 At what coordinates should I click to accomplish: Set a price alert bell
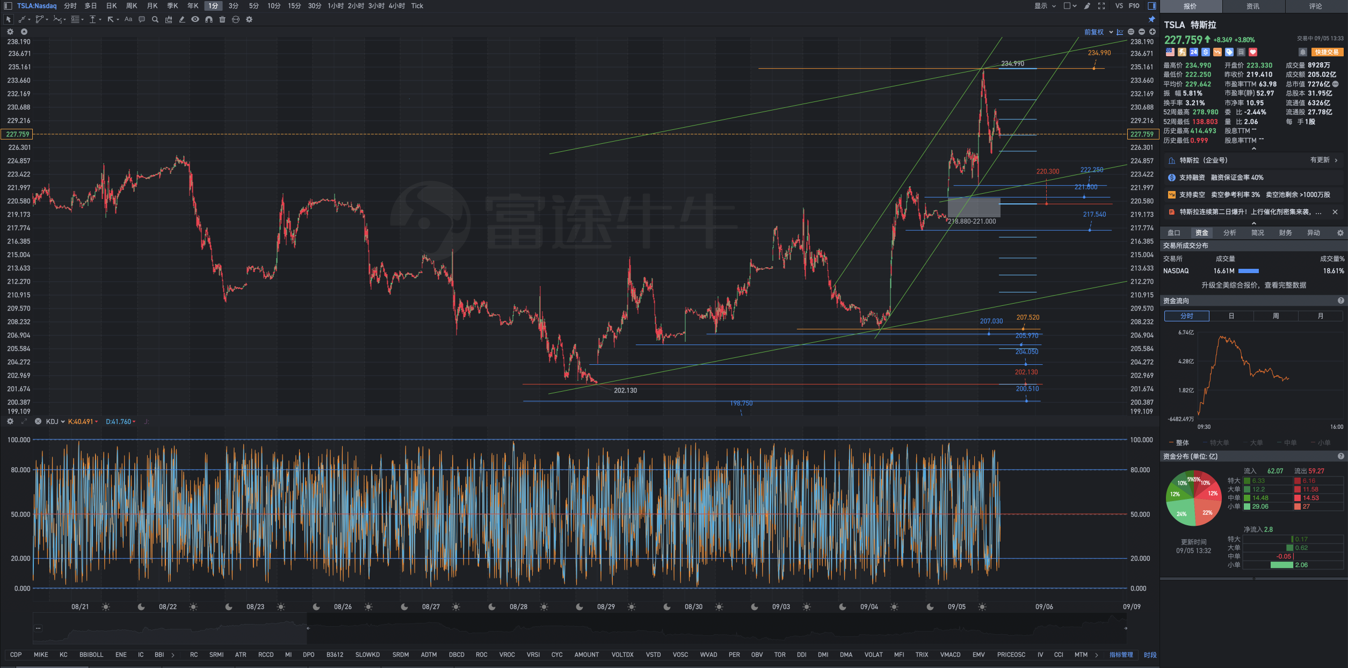click(x=1302, y=52)
